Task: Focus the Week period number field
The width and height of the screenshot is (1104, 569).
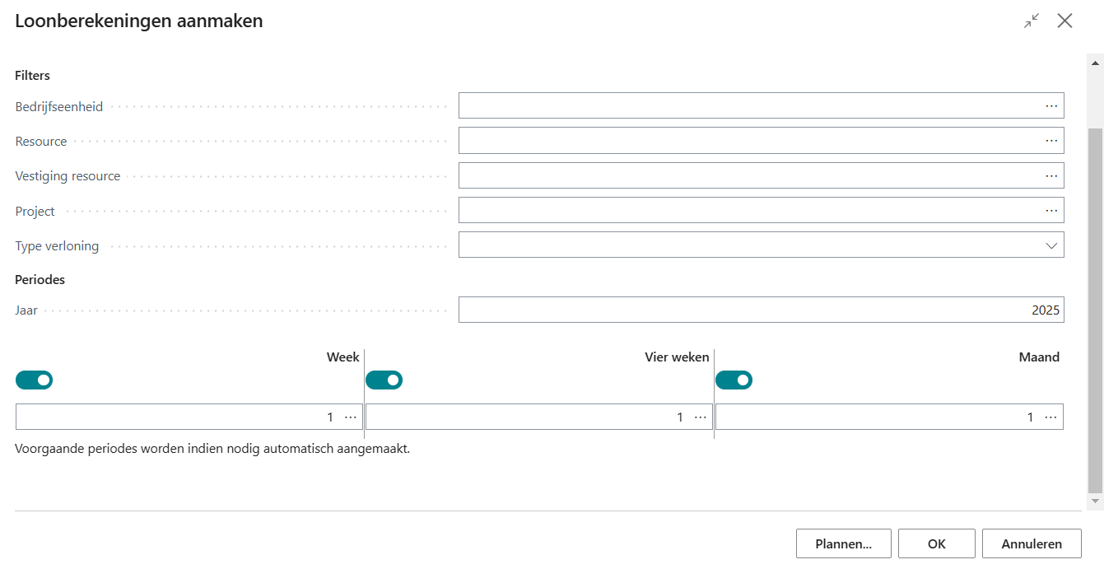Action: pos(173,417)
